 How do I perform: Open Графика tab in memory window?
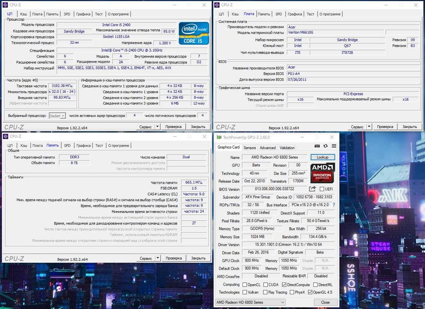pos(83,146)
